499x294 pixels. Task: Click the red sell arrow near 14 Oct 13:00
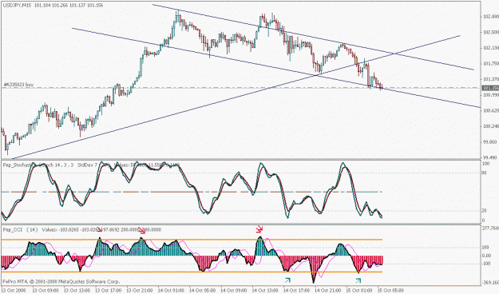[259, 229]
